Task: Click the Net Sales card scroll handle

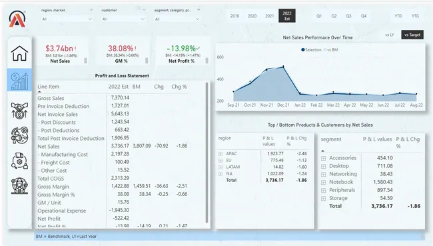Action: (86, 61)
